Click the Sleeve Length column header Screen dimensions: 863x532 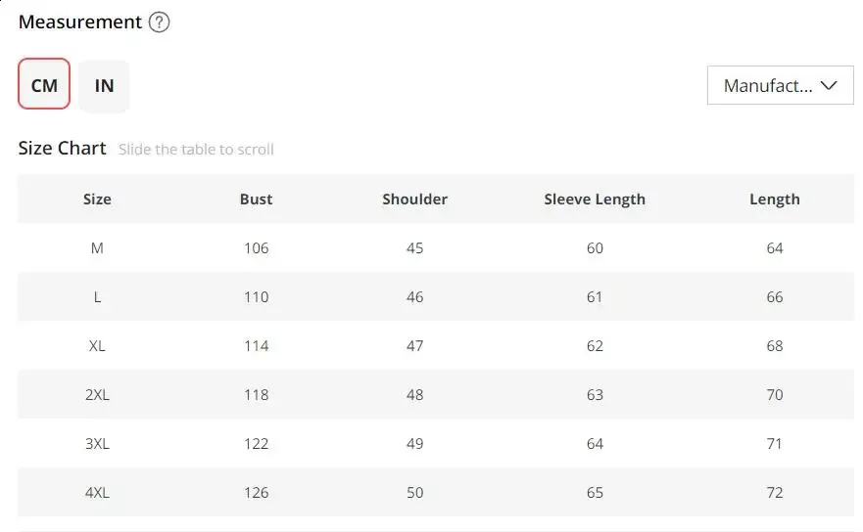(595, 199)
